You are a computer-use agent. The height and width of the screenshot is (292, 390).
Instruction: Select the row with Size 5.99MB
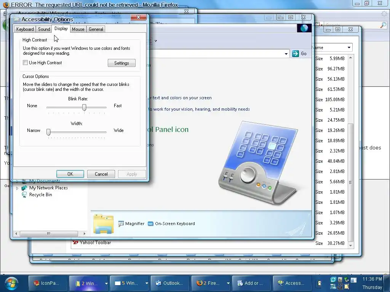pos(330,59)
